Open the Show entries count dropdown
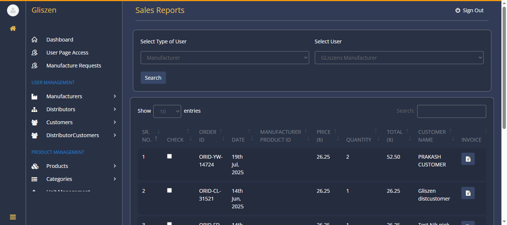Screen dimensions: 507x225 tap(167, 111)
